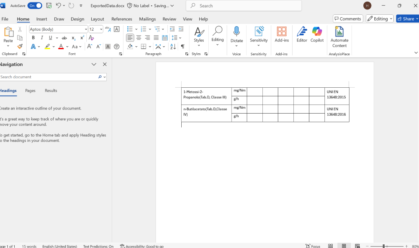Increase font size
Image resolution: width=419 pixels, height=248 pixels.
[x=90, y=46]
